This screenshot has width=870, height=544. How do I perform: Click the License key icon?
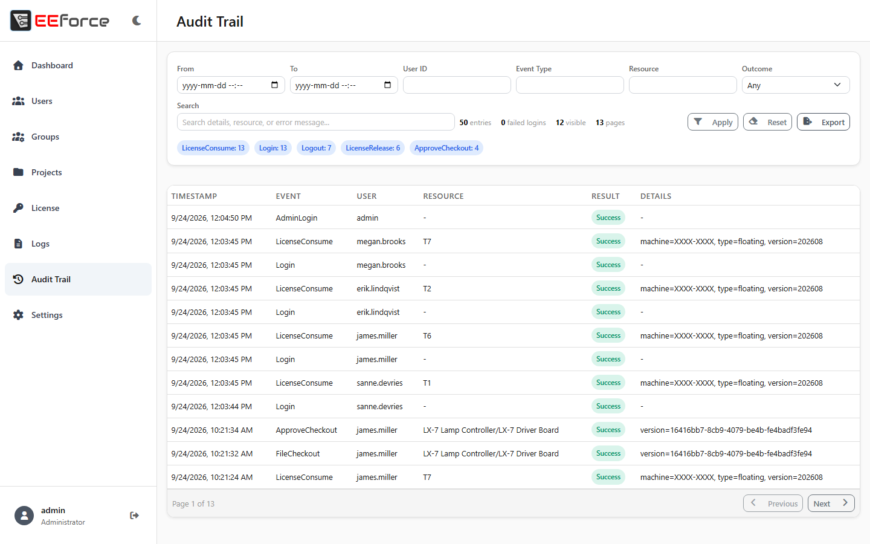point(18,208)
